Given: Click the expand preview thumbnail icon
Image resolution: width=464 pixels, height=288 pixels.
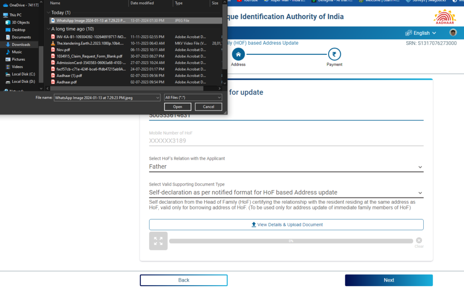Looking at the screenshot, I should click(x=158, y=241).
